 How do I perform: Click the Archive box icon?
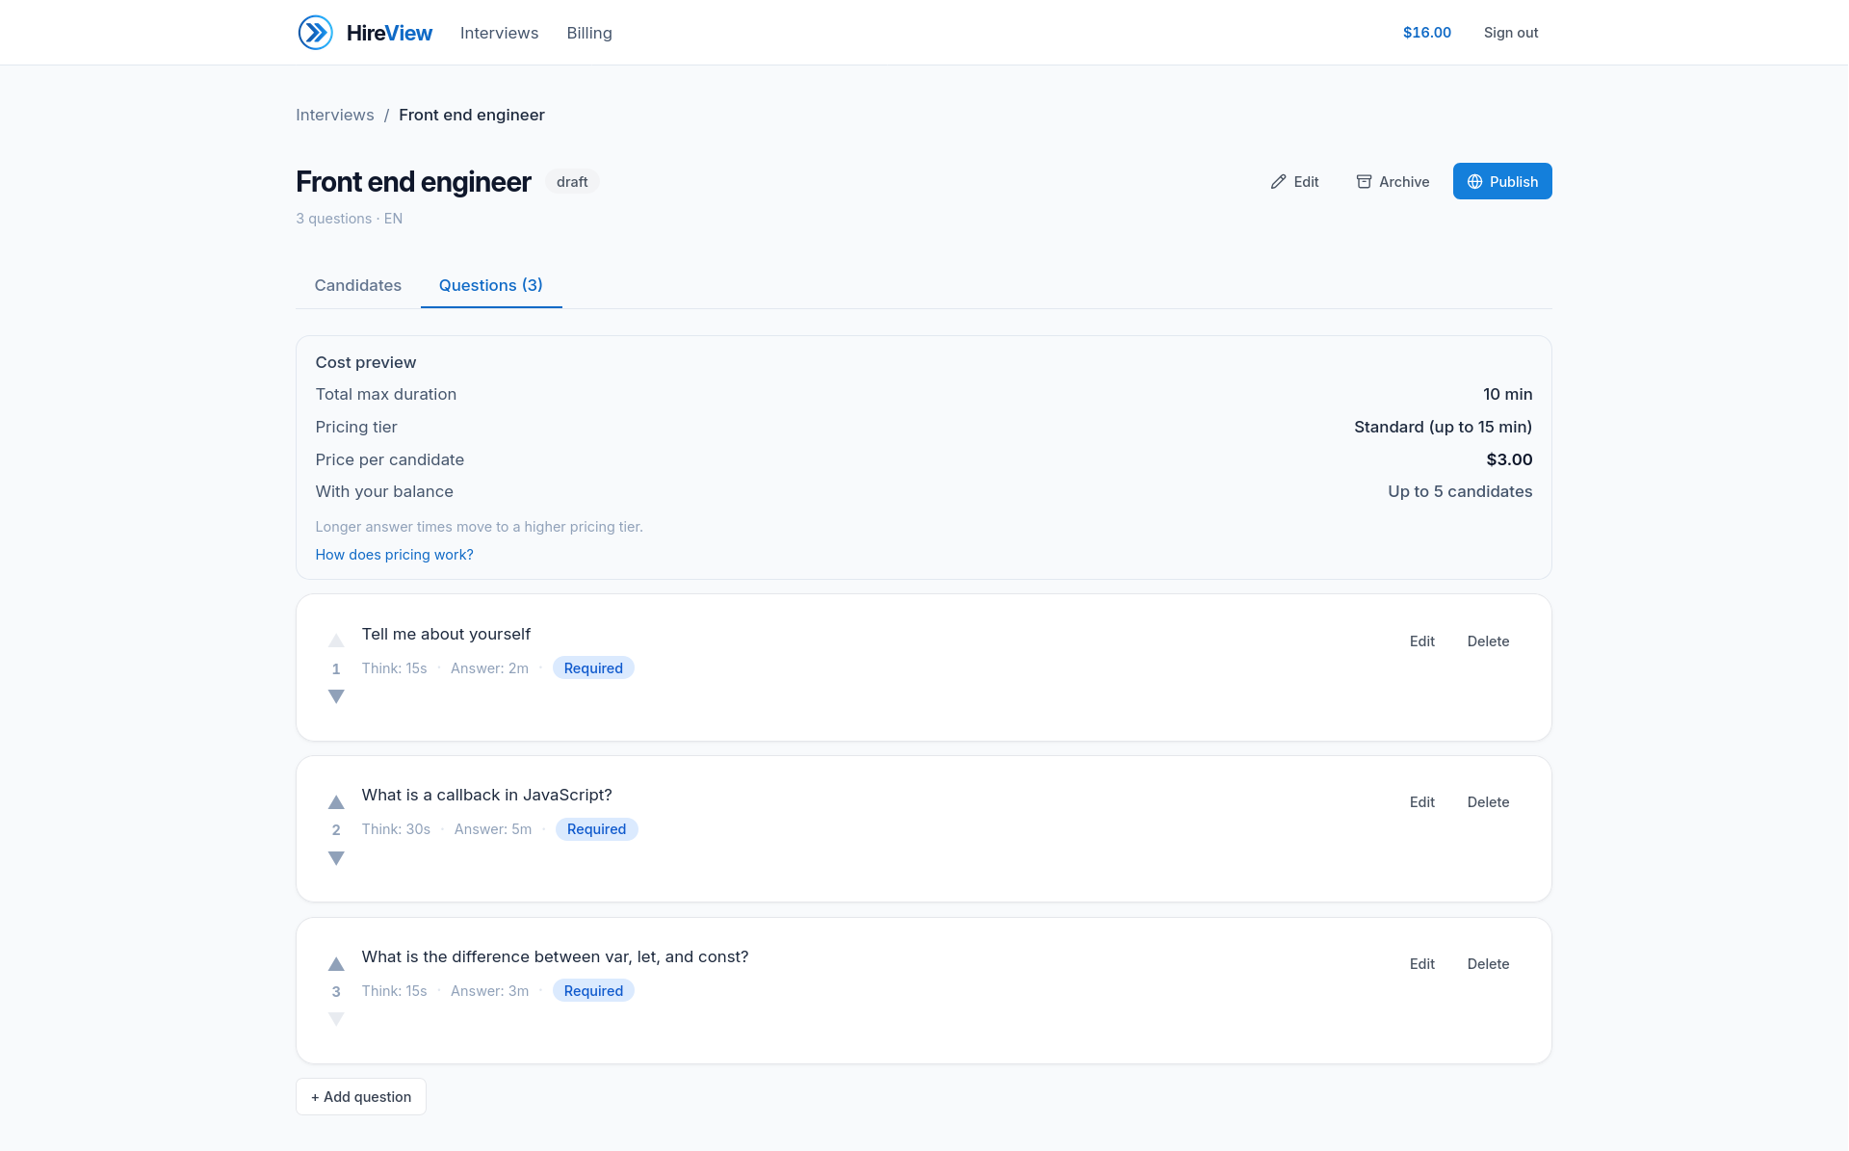1364,181
